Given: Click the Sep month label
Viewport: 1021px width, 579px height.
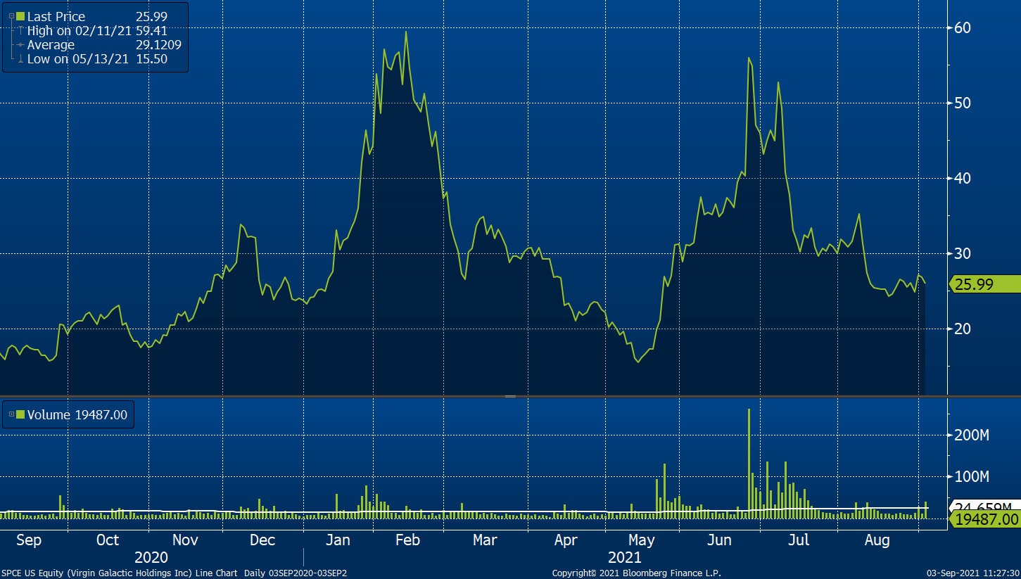Looking at the screenshot, I should pyautogui.click(x=29, y=541).
